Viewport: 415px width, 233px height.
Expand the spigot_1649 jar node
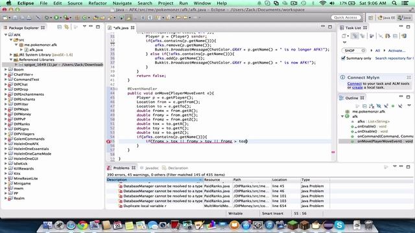16,65
